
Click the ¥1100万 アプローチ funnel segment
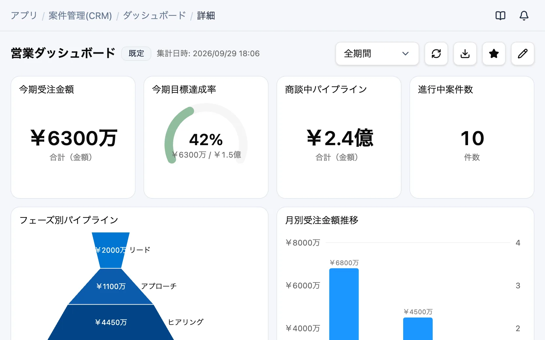tap(111, 286)
